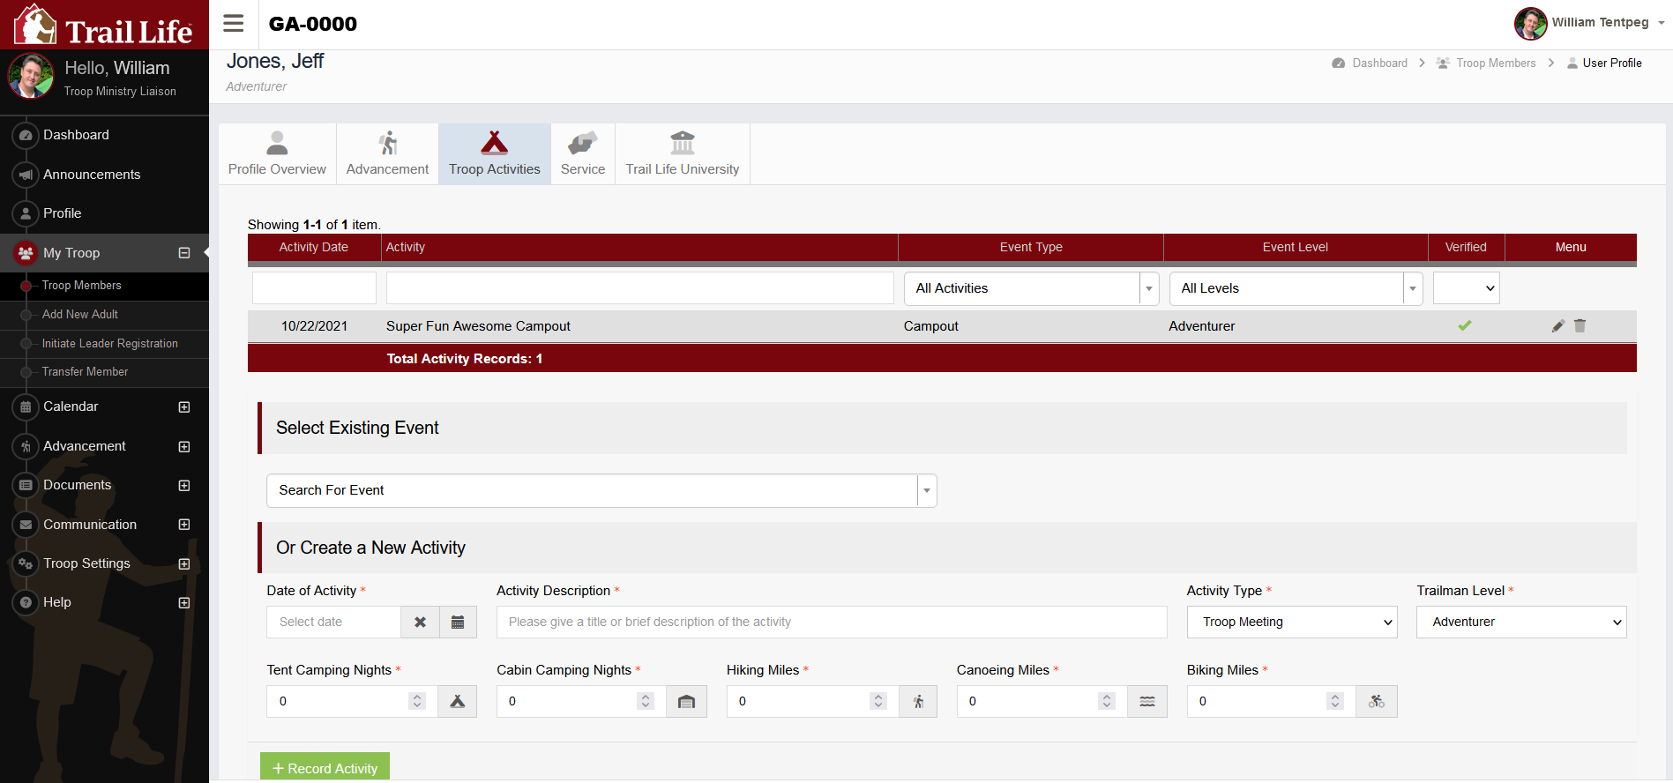Open Trailman Level dropdown showing Adventurer
The image size is (1673, 783).
[x=1521, y=623]
